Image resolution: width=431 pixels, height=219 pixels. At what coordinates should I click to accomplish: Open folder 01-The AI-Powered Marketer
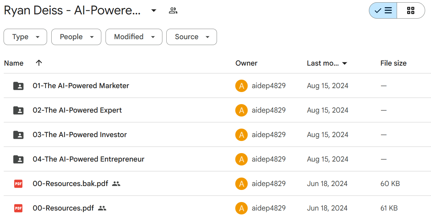(x=81, y=86)
